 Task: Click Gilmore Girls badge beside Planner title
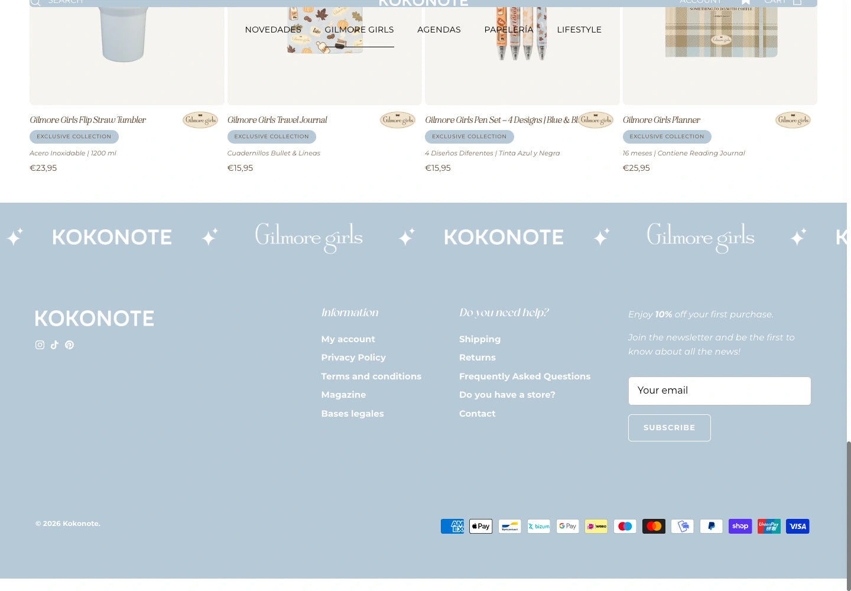(793, 120)
